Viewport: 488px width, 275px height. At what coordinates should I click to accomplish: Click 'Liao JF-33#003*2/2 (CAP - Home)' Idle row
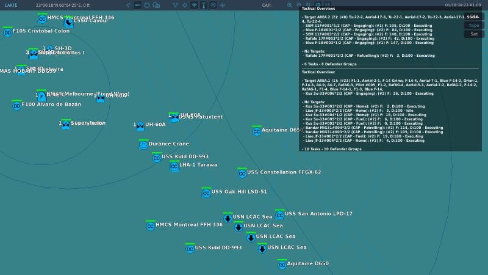click(359, 111)
